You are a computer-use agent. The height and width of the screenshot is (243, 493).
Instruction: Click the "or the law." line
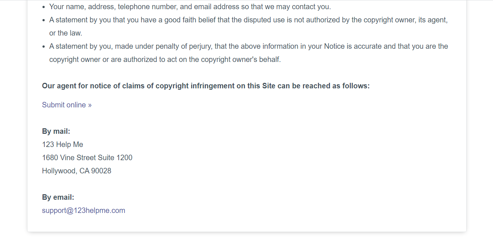pos(66,33)
